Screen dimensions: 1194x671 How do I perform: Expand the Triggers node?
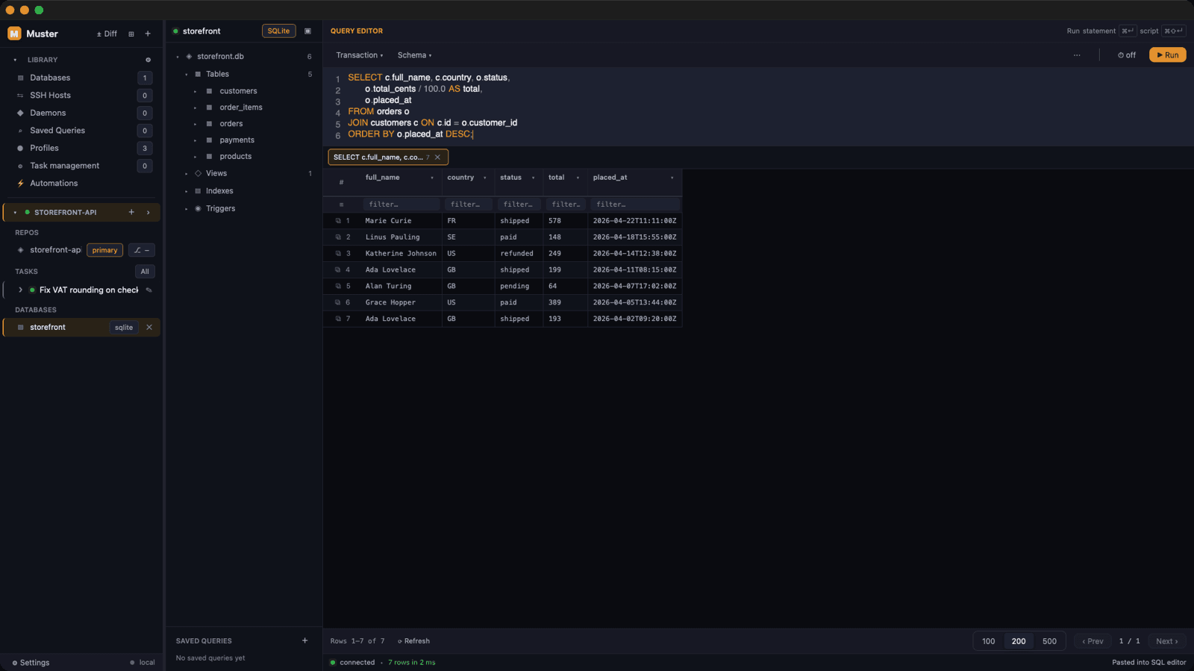[x=187, y=209]
